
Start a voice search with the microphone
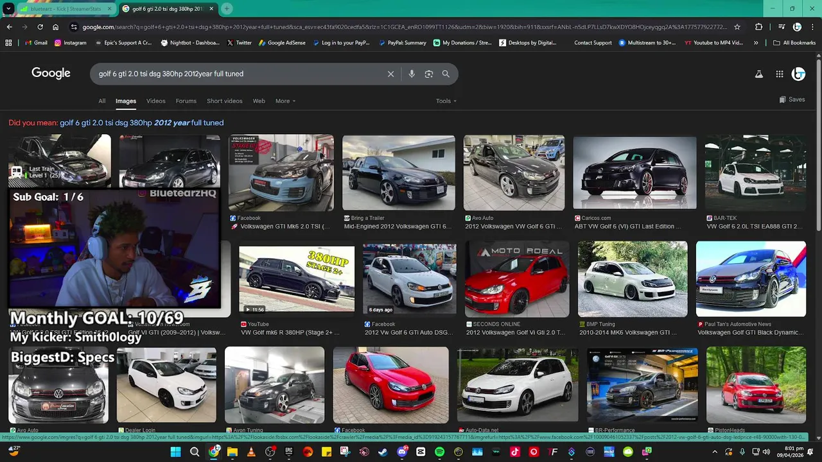pos(412,74)
